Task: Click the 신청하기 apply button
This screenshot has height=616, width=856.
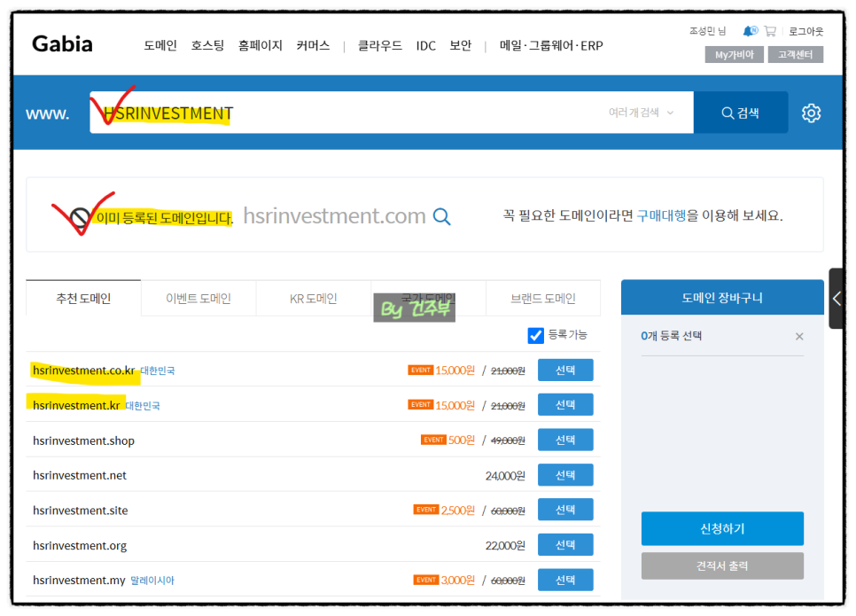Action: [x=722, y=528]
